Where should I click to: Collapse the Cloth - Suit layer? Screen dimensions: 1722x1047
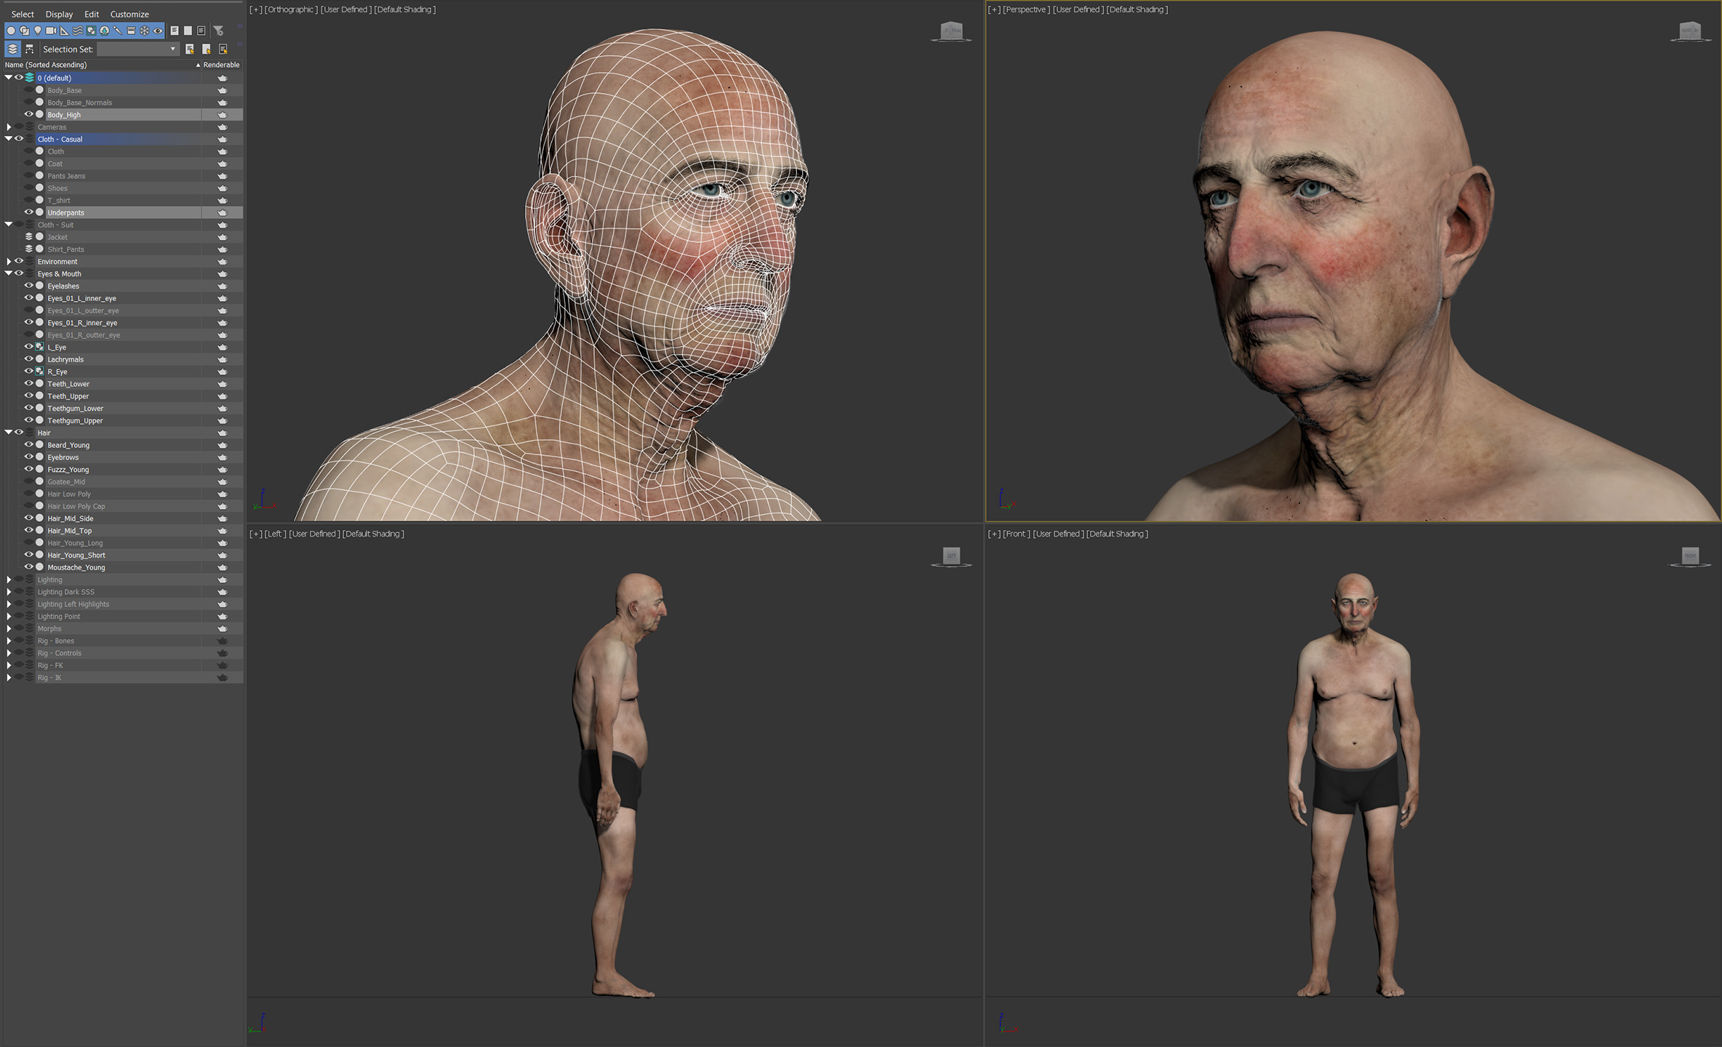click(x=9, y=224)
